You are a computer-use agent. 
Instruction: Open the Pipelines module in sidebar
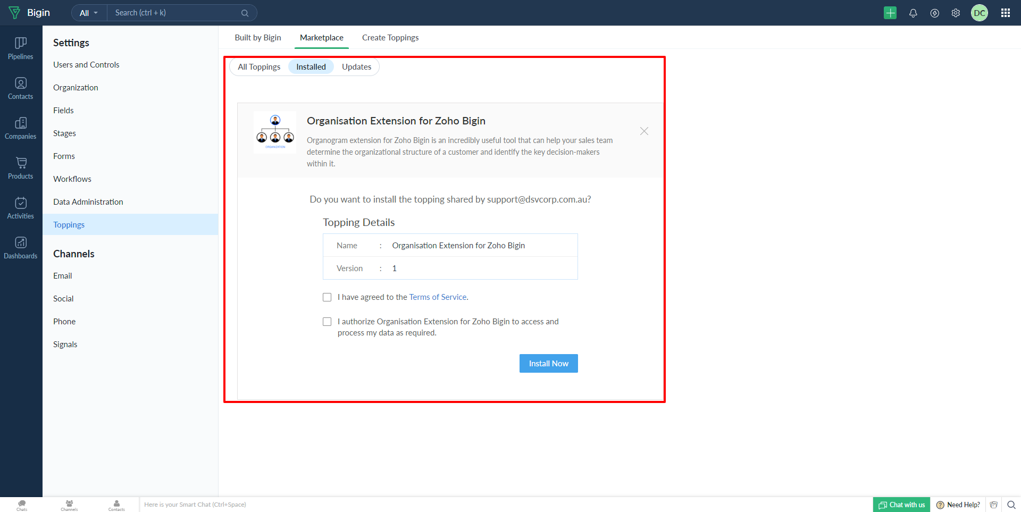(21, 48)
